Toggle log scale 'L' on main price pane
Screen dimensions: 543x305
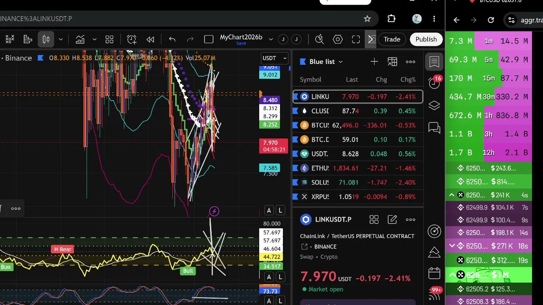click(x=280, y=211)
